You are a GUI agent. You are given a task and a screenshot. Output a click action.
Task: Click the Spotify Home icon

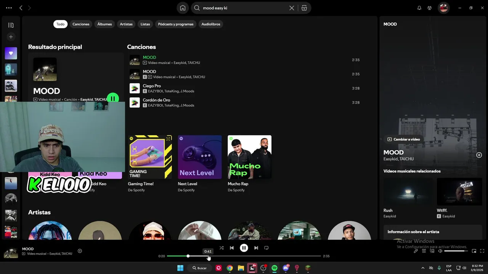coord(183,8)
